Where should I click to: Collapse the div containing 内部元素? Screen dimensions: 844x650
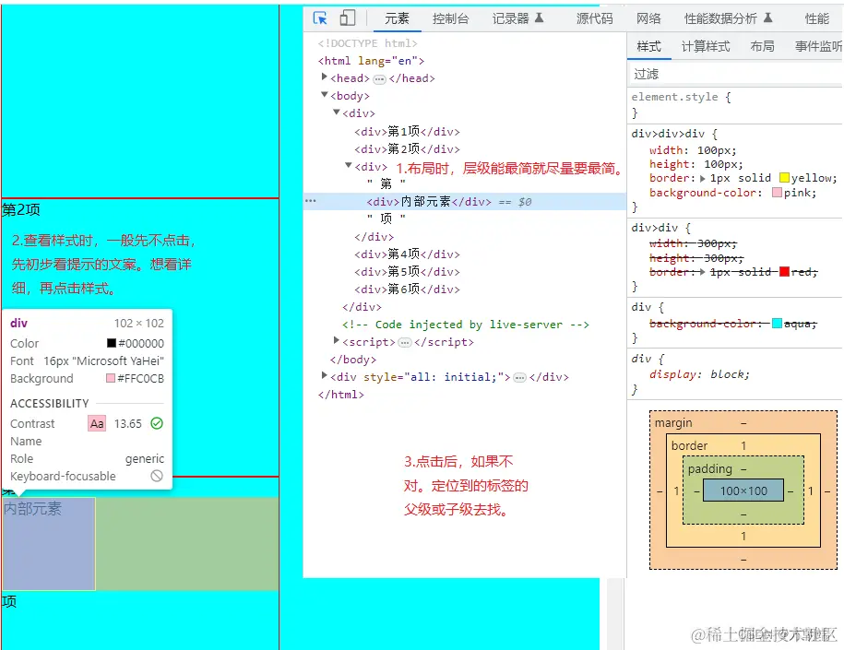click(x=349, y=165)
